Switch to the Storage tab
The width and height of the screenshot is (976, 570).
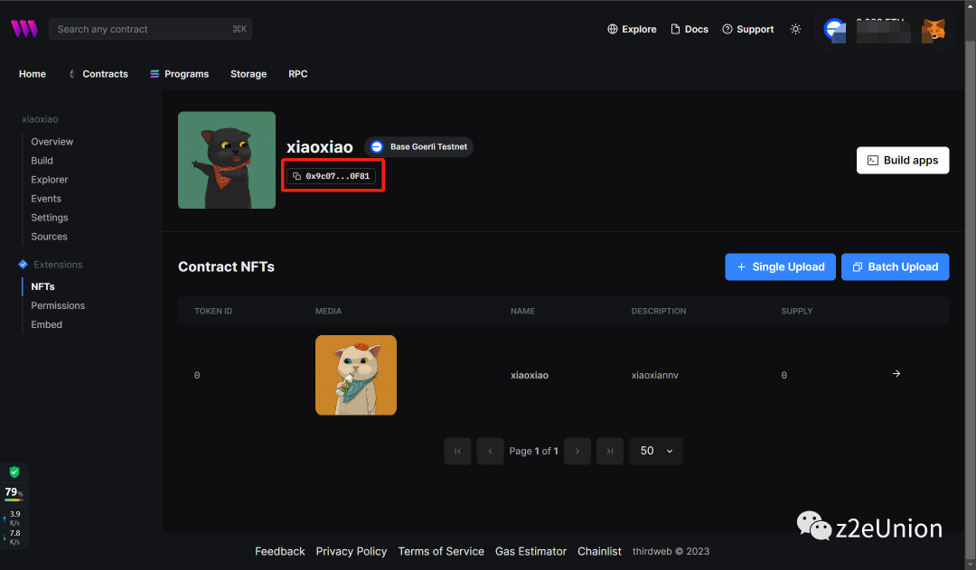249,74
